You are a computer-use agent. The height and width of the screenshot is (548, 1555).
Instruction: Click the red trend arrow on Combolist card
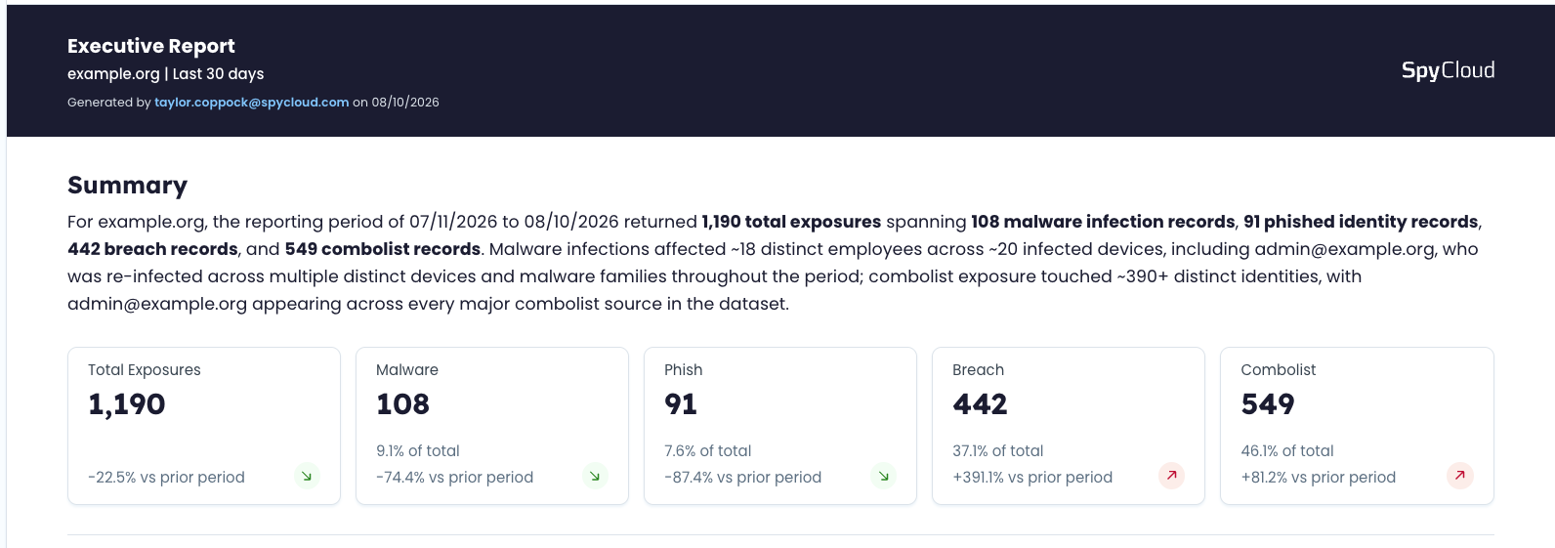click(1459, 476)
